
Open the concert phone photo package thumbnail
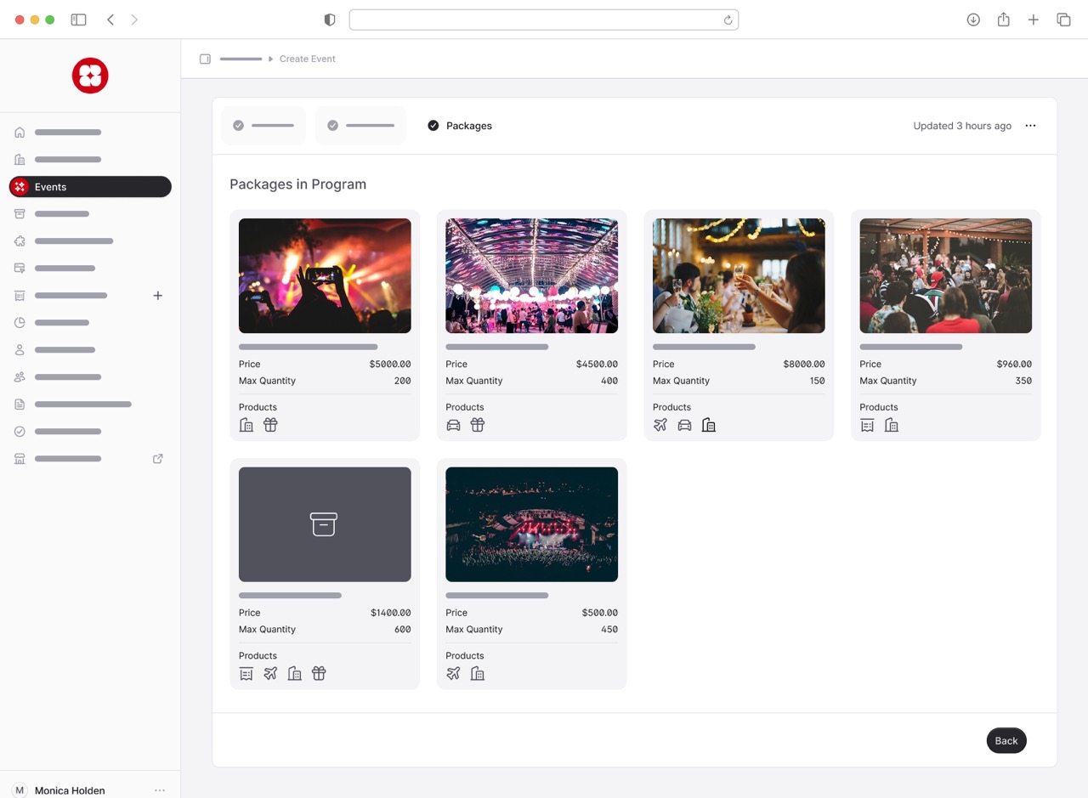[x=325, y=275]
